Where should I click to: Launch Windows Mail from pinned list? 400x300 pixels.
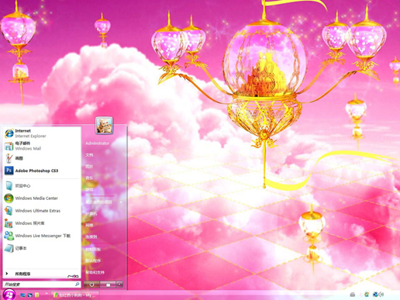(41, 146)
